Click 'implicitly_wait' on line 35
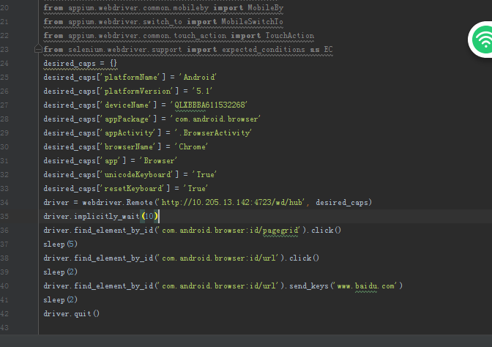This screenshot has width=492, height=347. (107, 216)
